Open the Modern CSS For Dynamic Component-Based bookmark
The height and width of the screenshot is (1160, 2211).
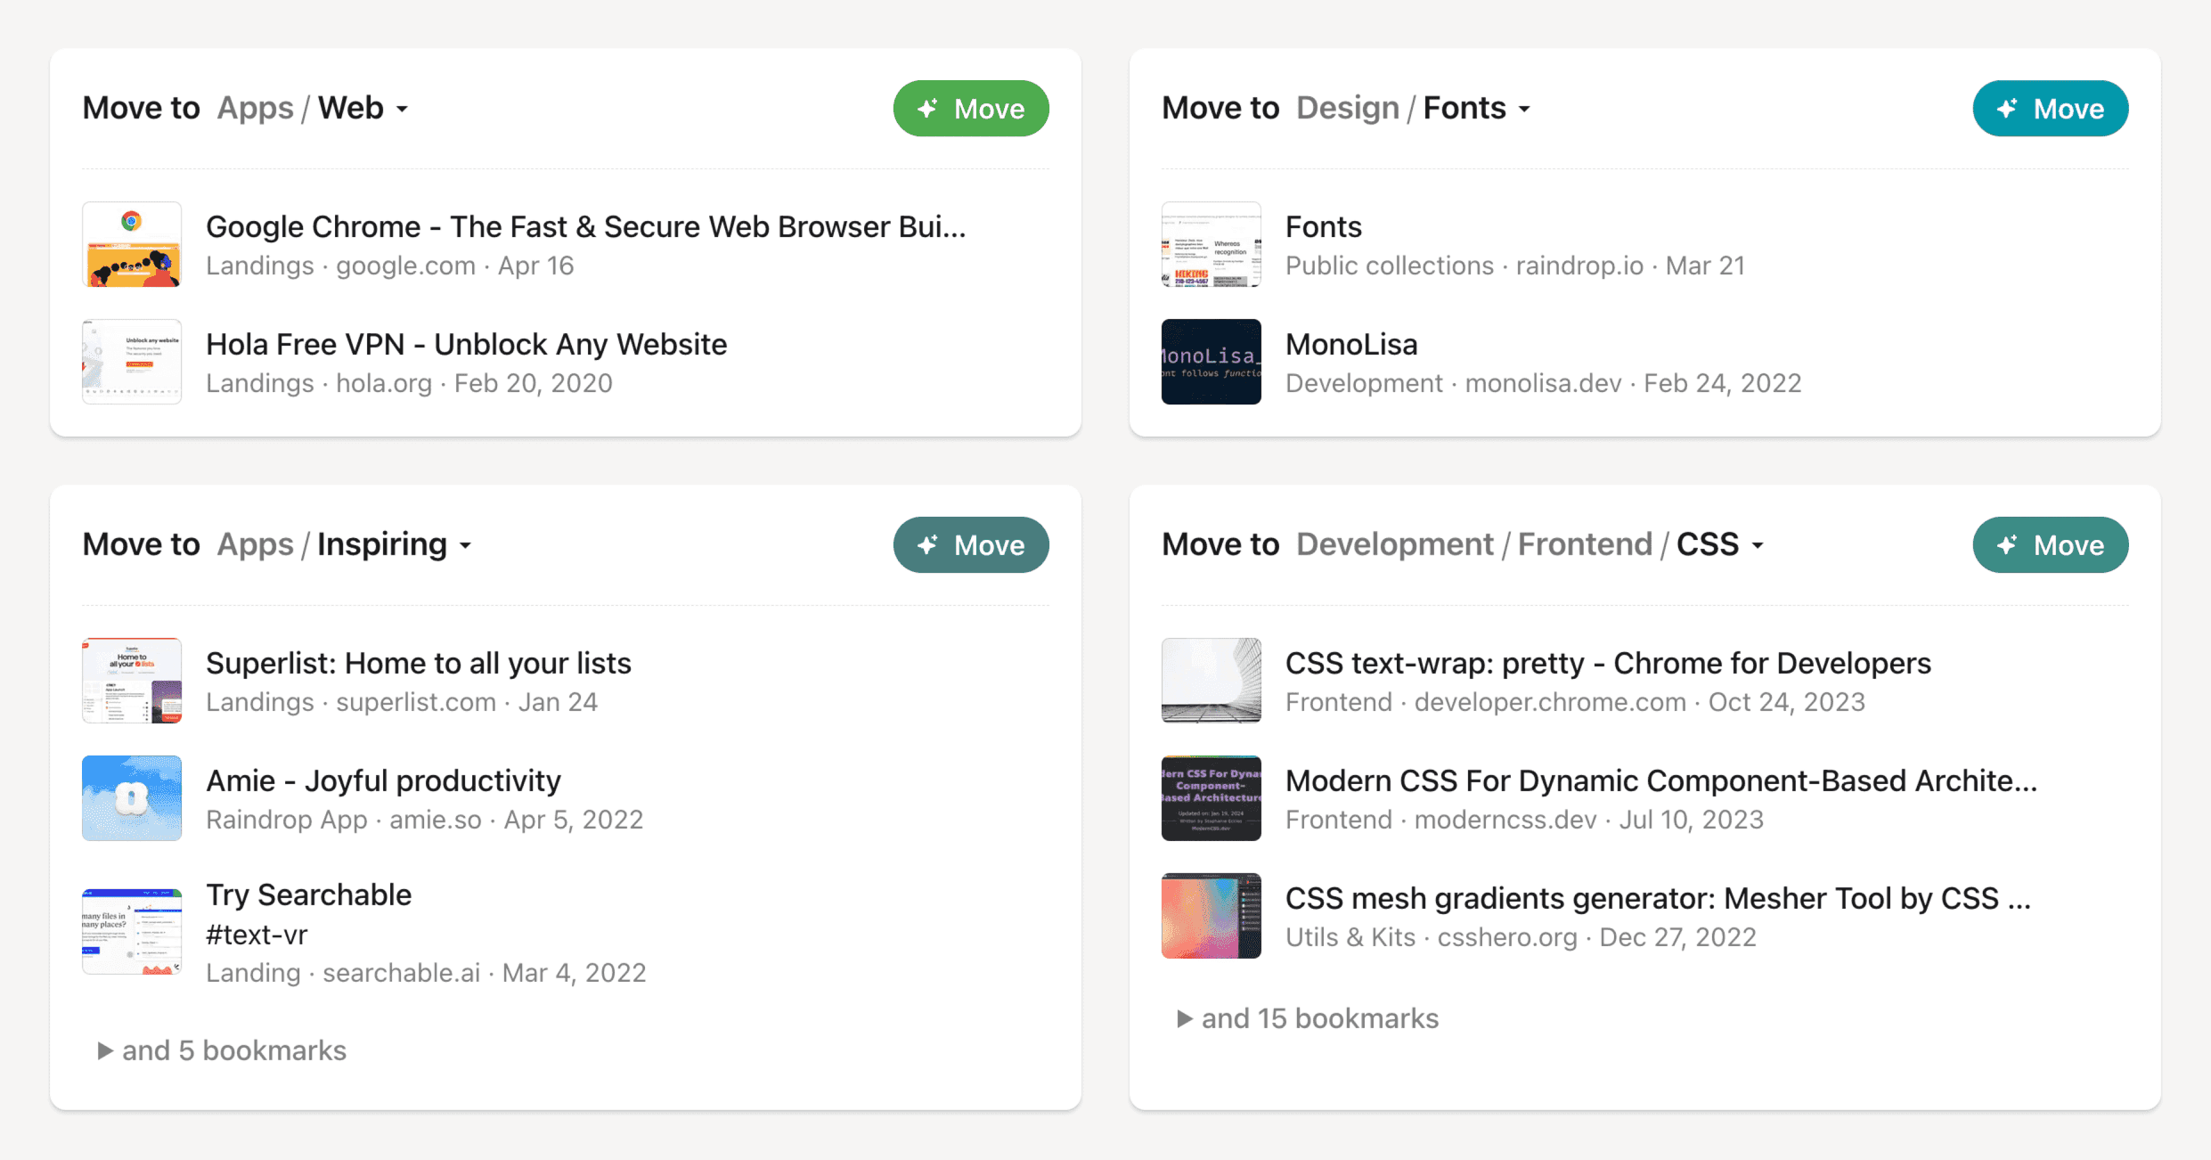pyautogui.click(x=1661, y=781)
